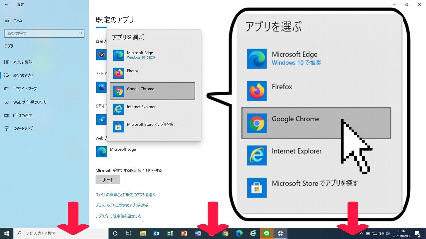Check the battery icon in the tray
This screenshot has width=426, height=239.
[x=368, y=233]
